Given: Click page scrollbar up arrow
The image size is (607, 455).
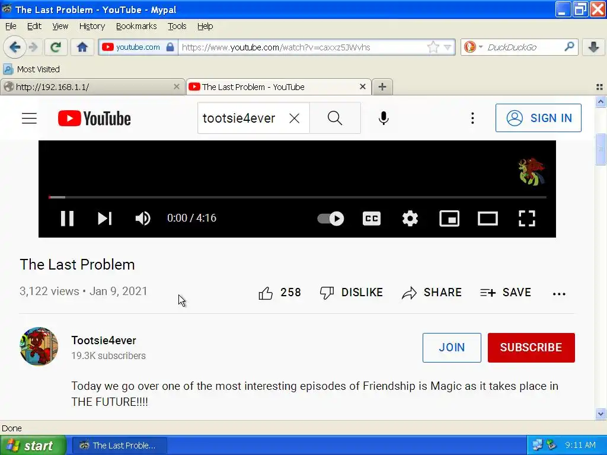Looking at the screenshot, I should (x=600, y=102).
